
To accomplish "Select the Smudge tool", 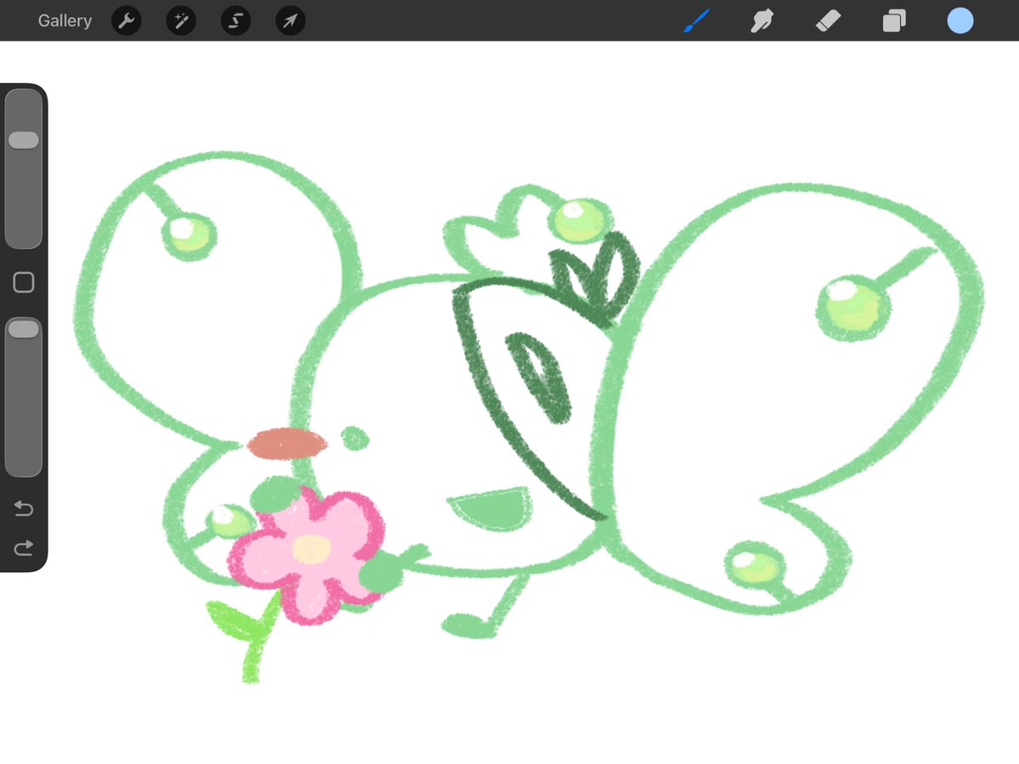I will point(762,20).
